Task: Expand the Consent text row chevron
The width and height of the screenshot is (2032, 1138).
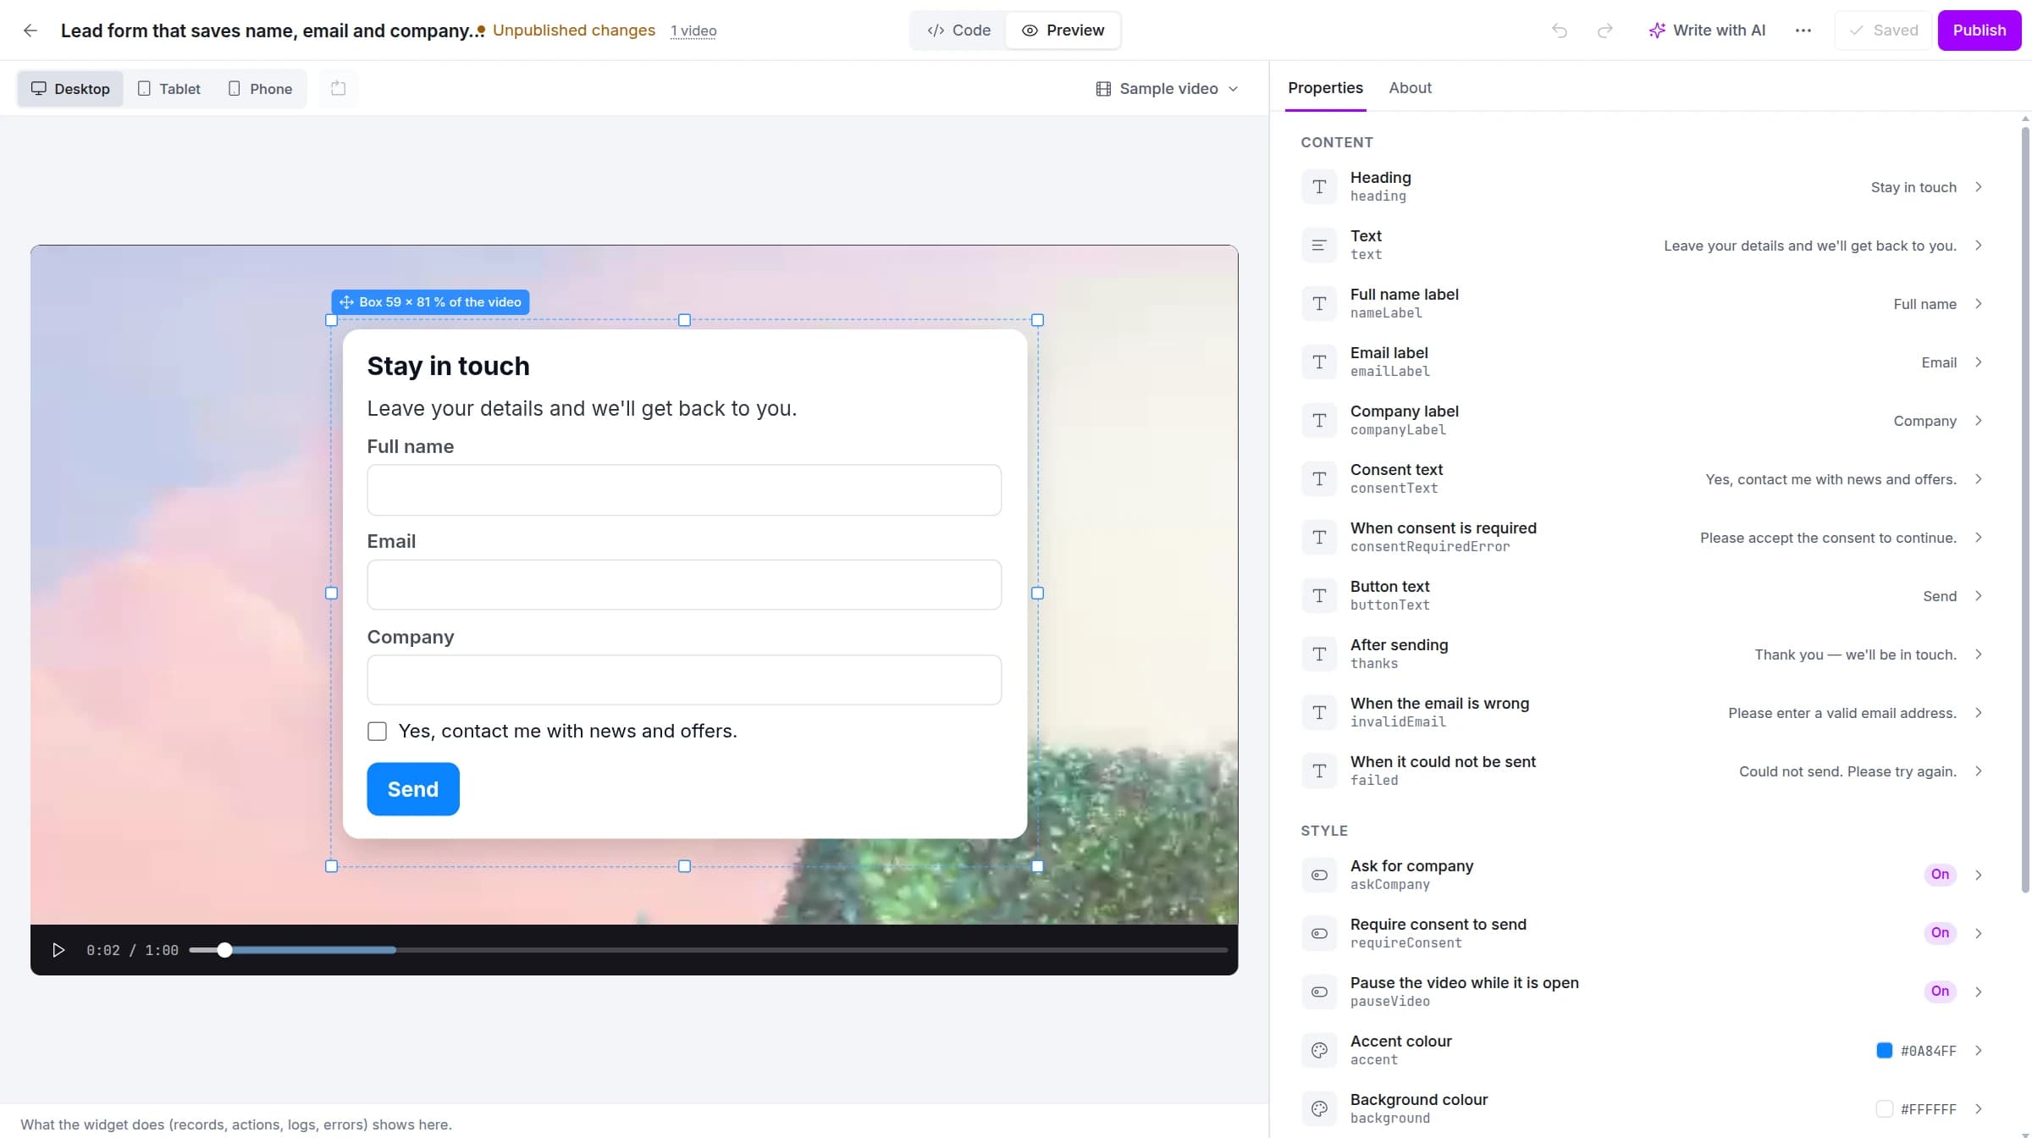Action: tap(1979, 479)
